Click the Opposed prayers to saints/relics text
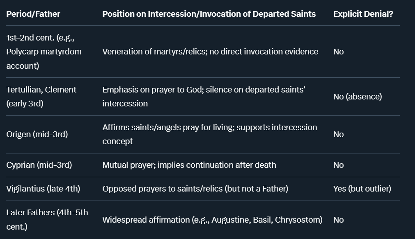 point(195,189)
